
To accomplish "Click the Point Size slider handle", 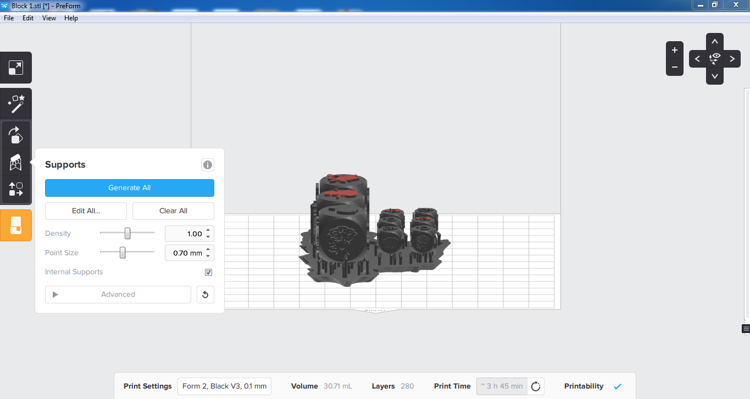I will [x=123, y=253].
